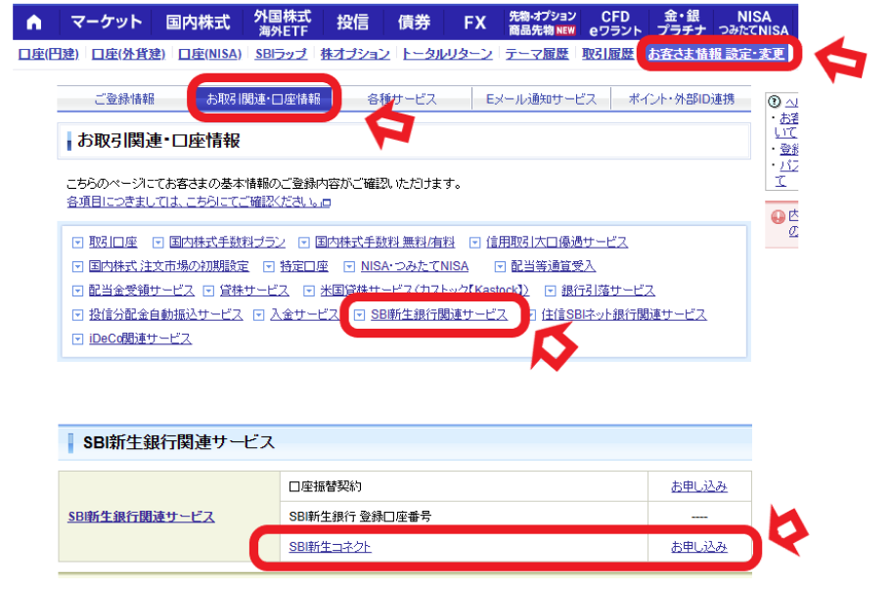Click arrow icon beside 配当金受領サービス
Image resolution: width=893 pixels, height=590 pixels.
coord(77,292)
